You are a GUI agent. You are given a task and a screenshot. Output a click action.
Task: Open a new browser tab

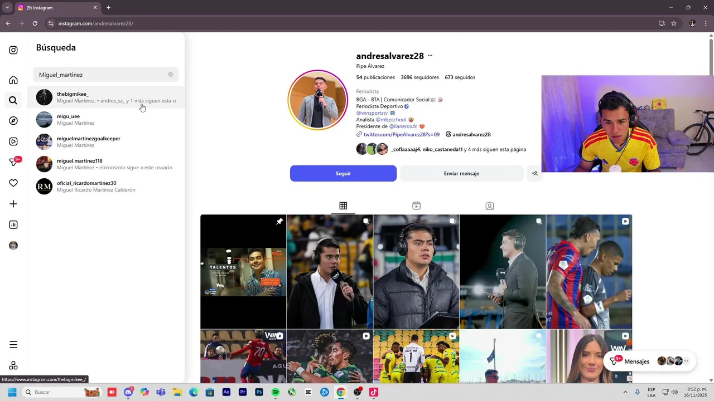click(x=108, y=8)
